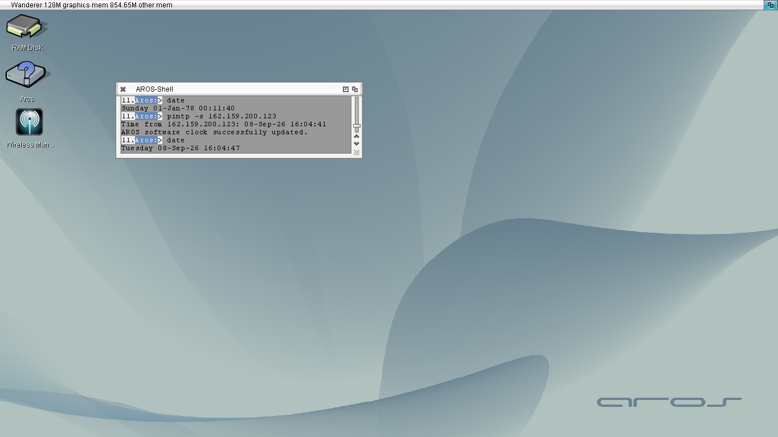Close the AROS-Shell window
Screen dimensions: 778x437
point(123,89)
